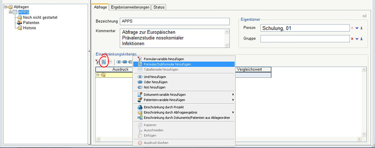Image resolution: width=375 pixels, height=148 pixels.
Task: Click the criteria table scroll-right arrow
Action: (359, 139)
